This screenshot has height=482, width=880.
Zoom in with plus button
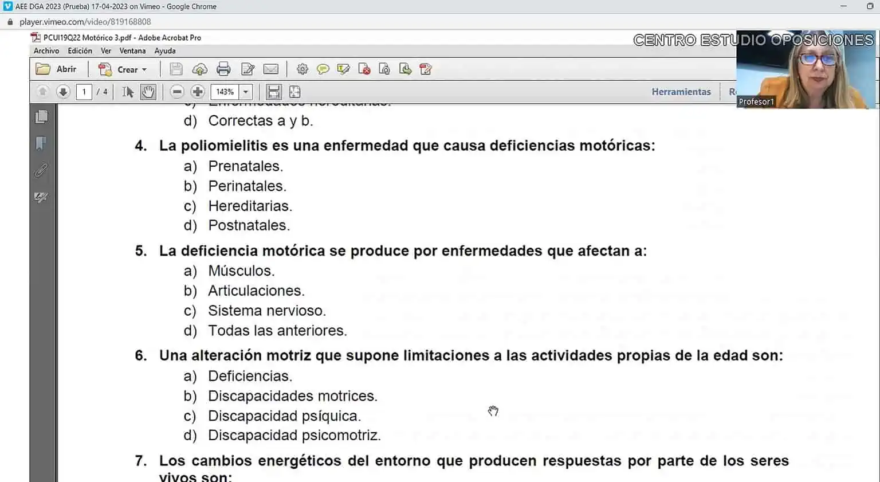pyautogui.click(x=198, y=92)
